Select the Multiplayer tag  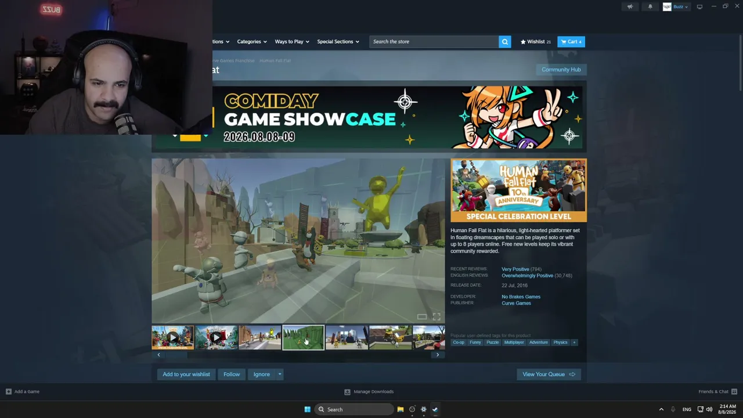pos(514,343)
